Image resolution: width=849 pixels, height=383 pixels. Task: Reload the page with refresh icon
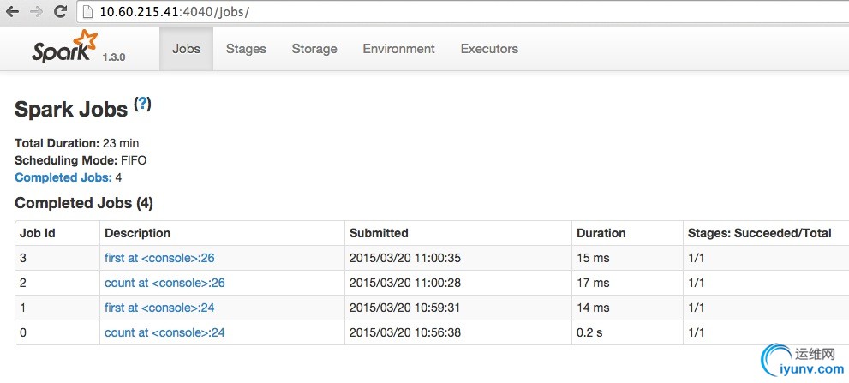61,11
